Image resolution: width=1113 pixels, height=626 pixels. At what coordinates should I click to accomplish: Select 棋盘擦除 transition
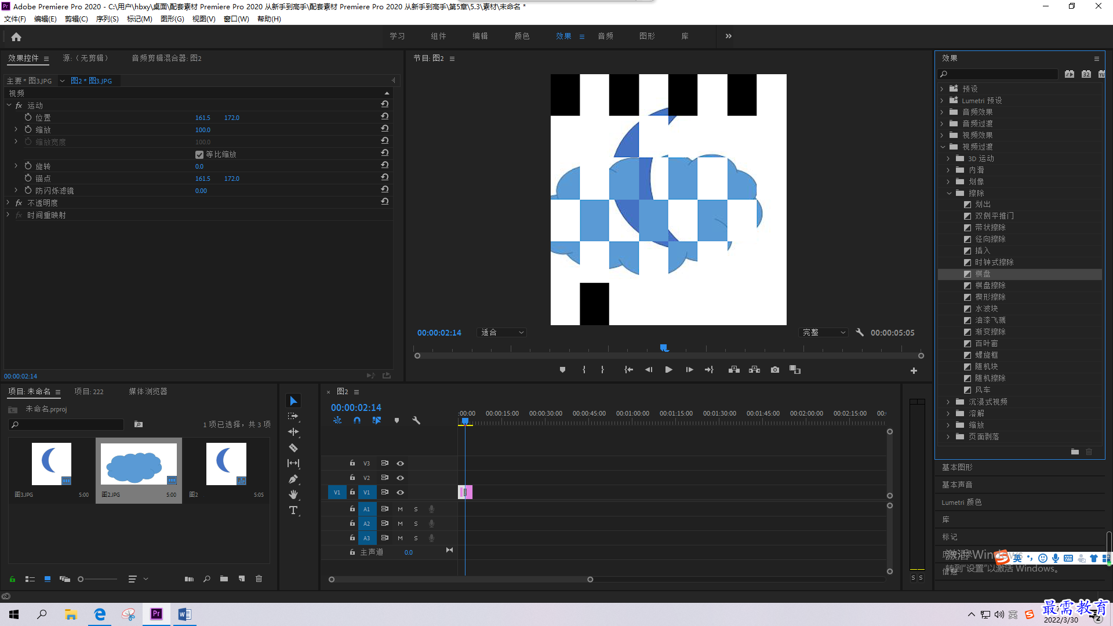pyautogui.click(x=990, y=286)
